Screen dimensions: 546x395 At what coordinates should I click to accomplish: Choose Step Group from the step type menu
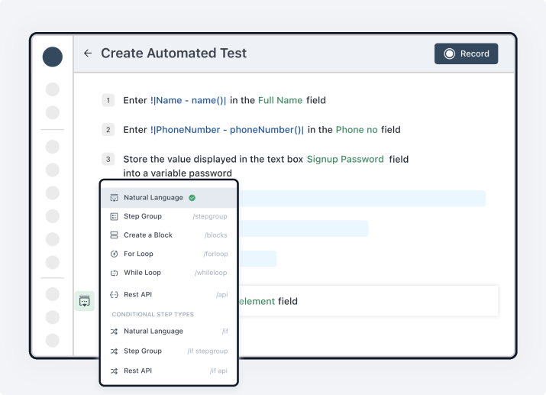point(143,217)
